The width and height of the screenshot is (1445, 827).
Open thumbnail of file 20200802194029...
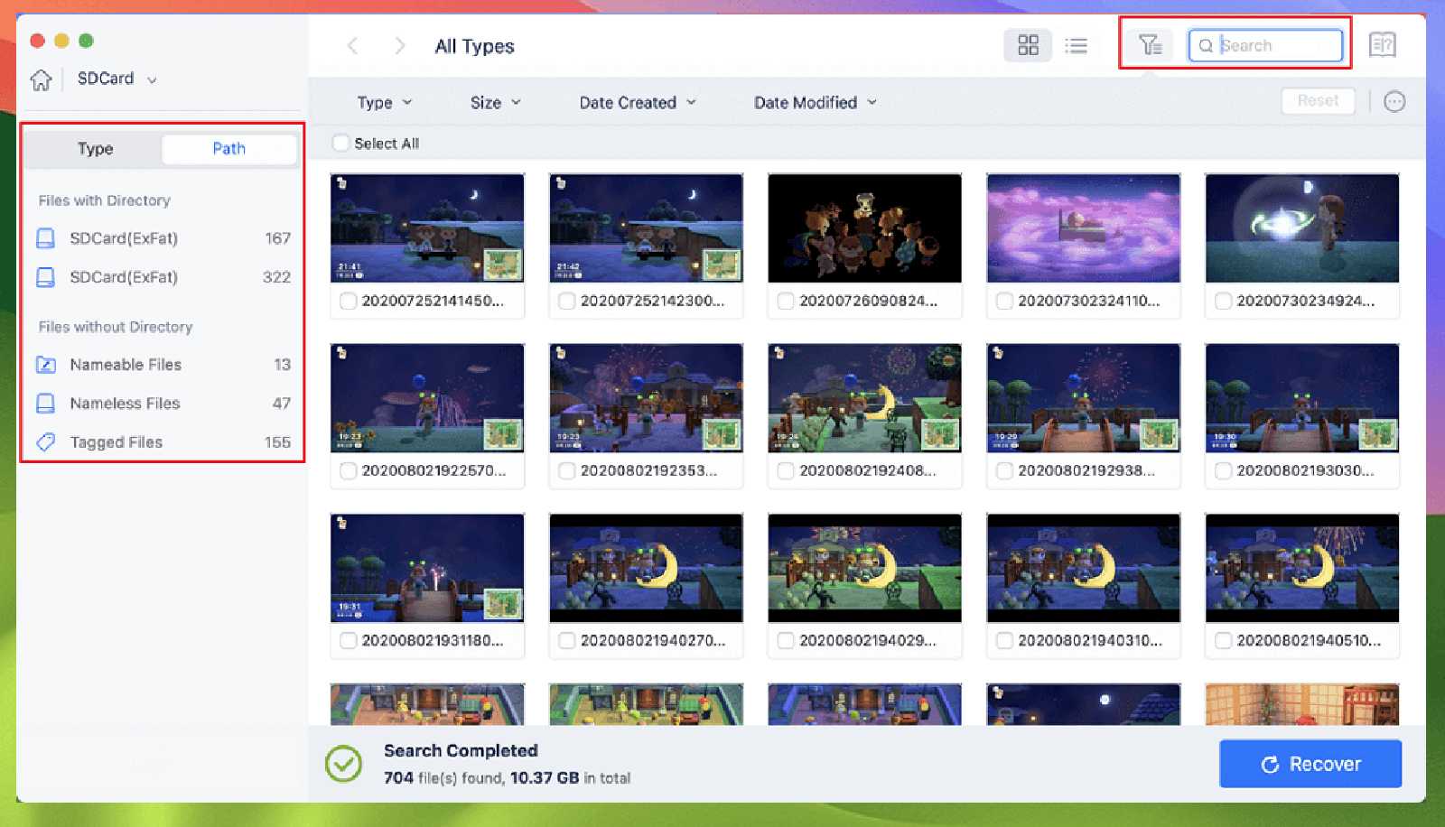tap(864, 568)
